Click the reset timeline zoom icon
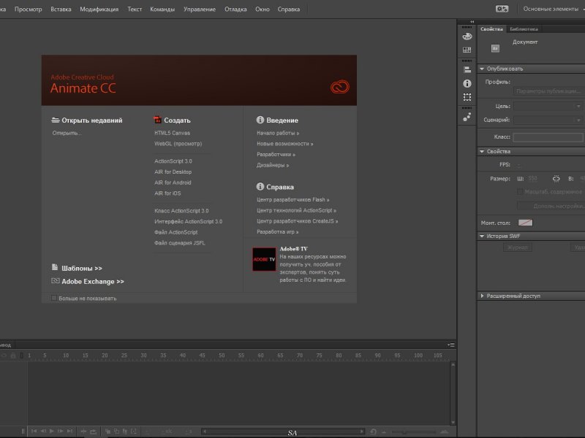The image size is (585, 438). [x=373, y=432]
